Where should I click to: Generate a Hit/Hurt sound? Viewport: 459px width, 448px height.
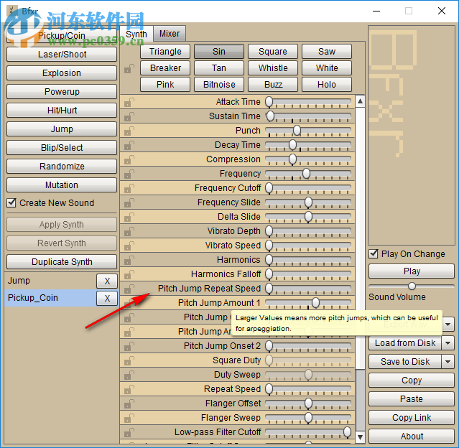(x=62, y=111)
